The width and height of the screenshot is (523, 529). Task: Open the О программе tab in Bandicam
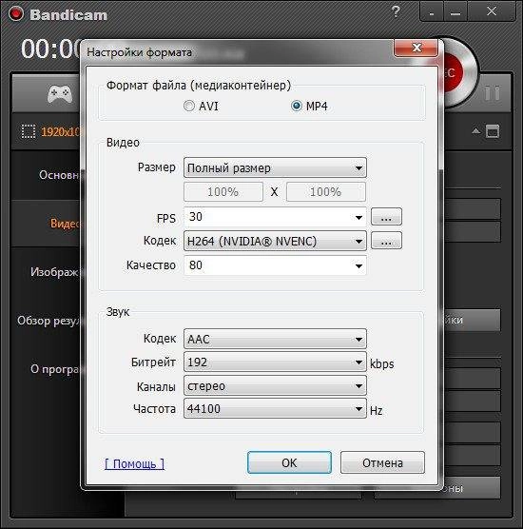click(55, 369)
